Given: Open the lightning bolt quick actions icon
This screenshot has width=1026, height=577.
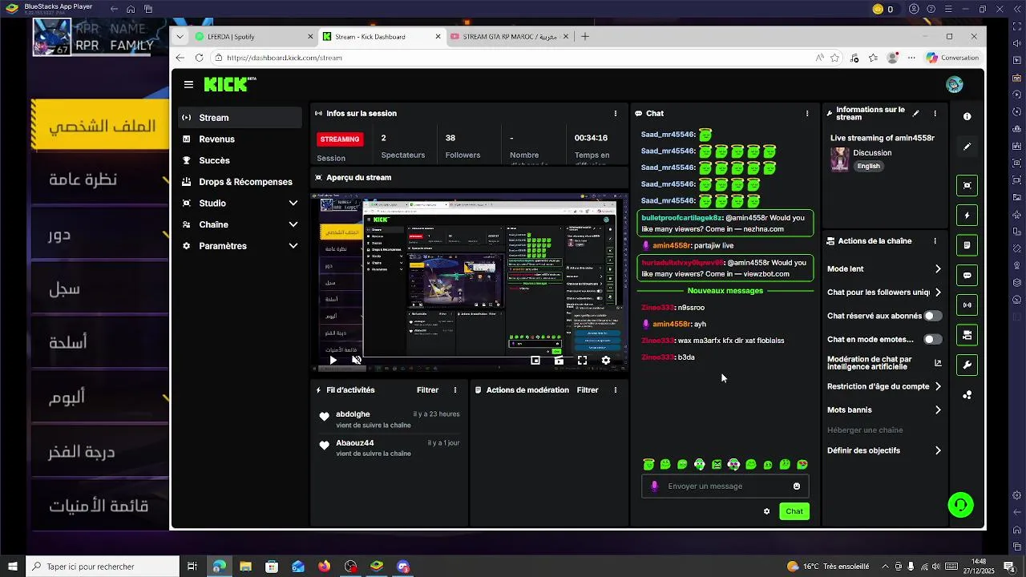Looking at the screenshot, I should coord(967,216).
